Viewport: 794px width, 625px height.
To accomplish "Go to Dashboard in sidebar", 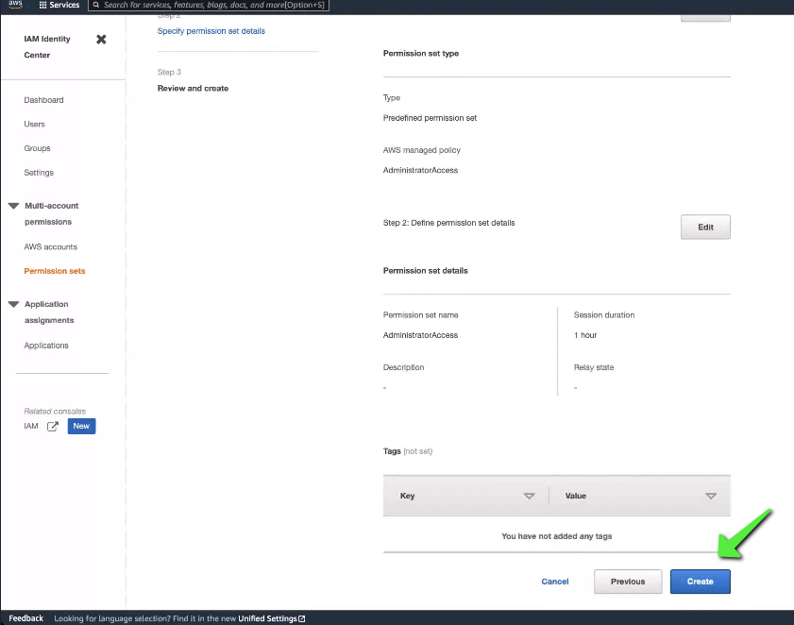I will [x=43, y=100].
